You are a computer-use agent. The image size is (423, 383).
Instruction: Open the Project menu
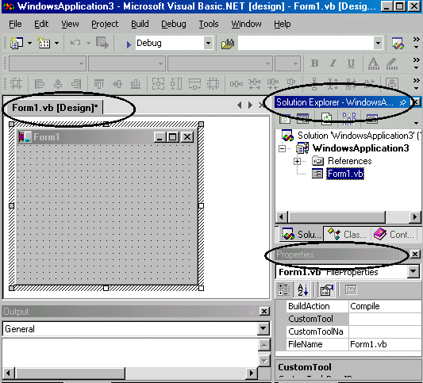coord(105,24)
